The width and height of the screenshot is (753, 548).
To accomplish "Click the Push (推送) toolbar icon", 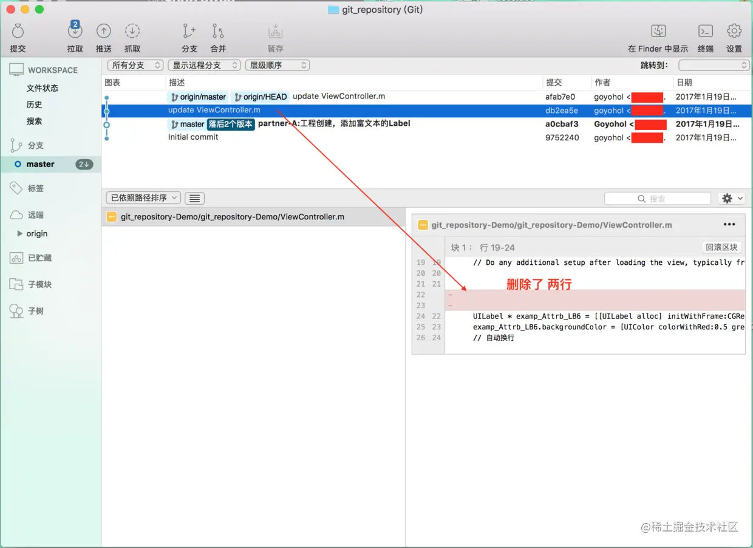I will (x=104, y=31).
